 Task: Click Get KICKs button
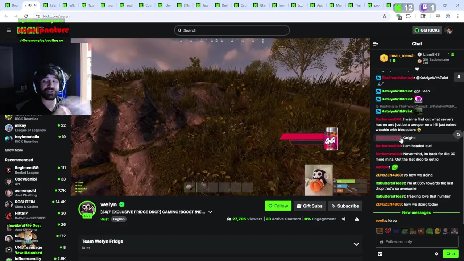pyautogui.click(x=427, y=30)
